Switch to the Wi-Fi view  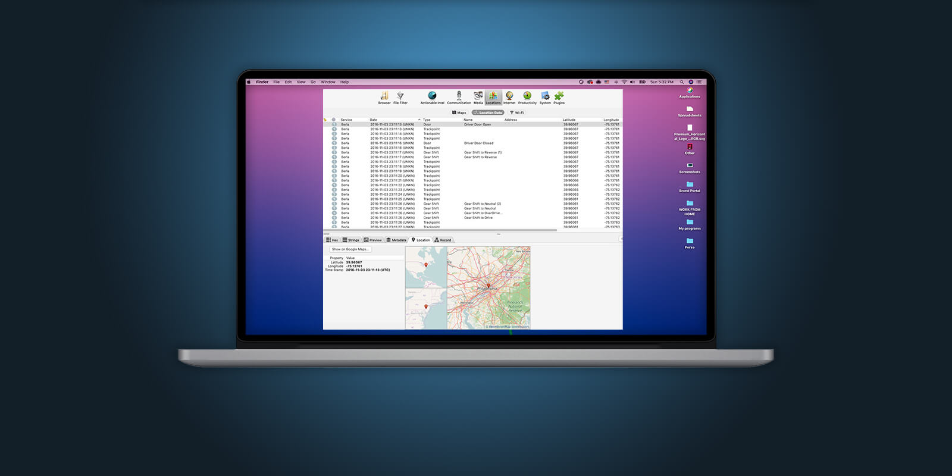[x=517, y=112]
